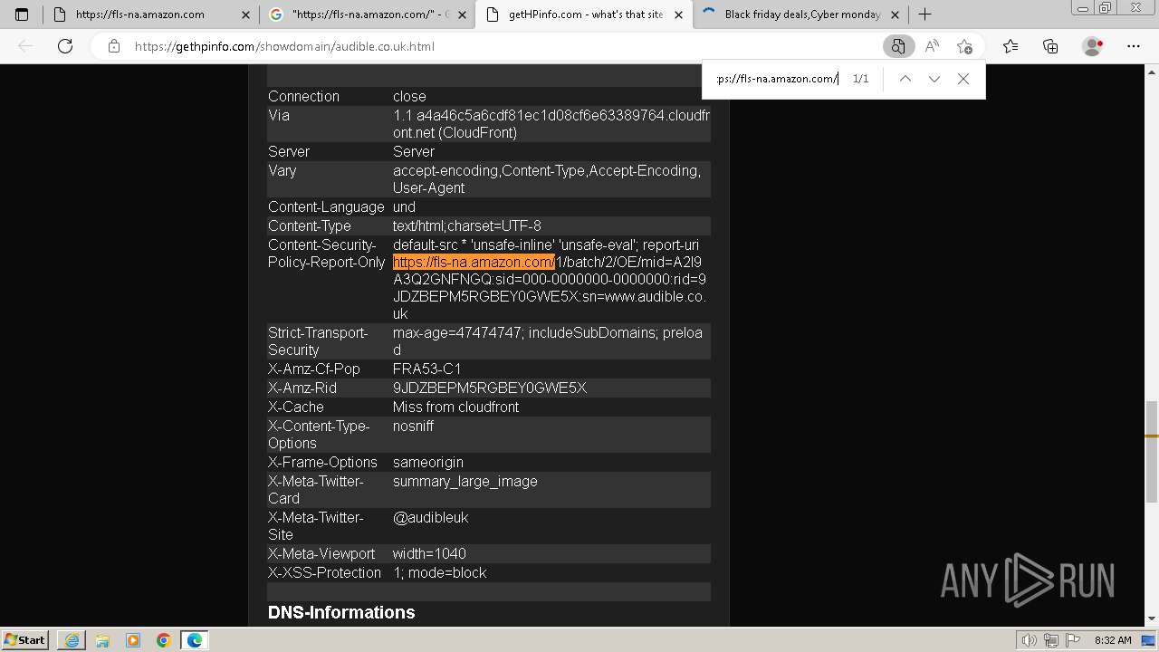Refresh the current page

[65, 46]
